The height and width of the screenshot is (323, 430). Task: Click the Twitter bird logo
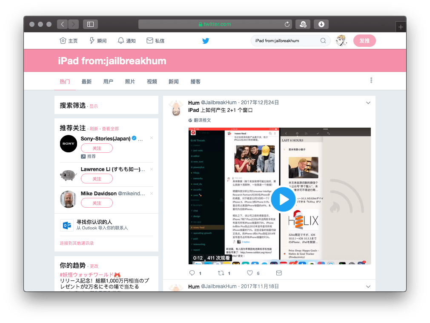[206, 41]
